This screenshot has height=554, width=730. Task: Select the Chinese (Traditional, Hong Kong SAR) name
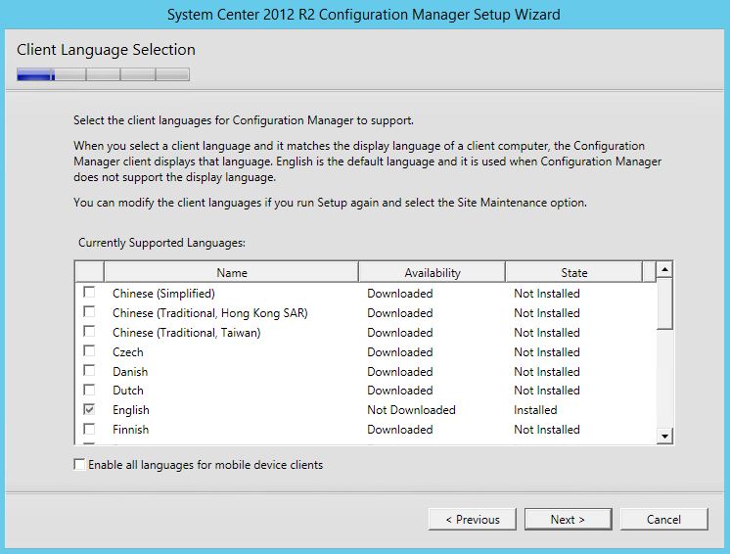click(210, 313)
